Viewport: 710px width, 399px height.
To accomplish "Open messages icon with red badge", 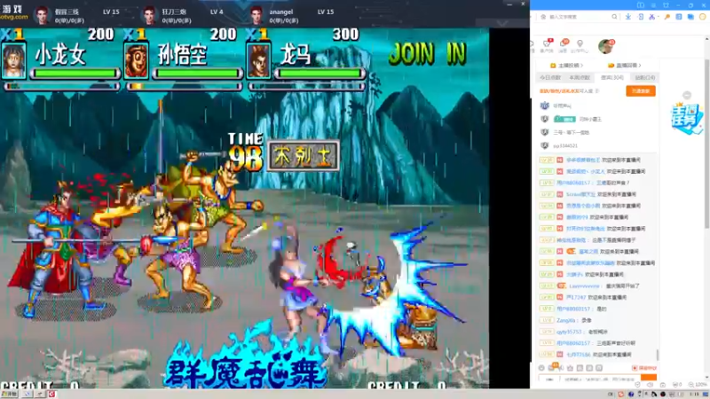I will click(564, 43).
